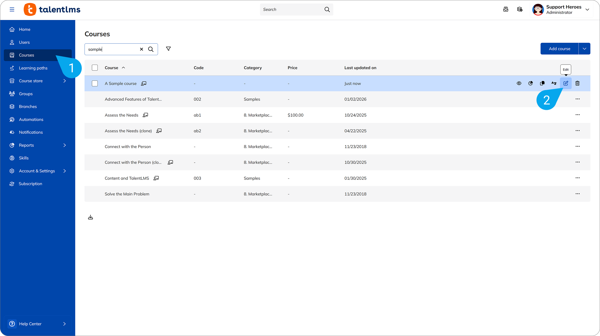Open translate icon for A Sample course

pos(554,83)
